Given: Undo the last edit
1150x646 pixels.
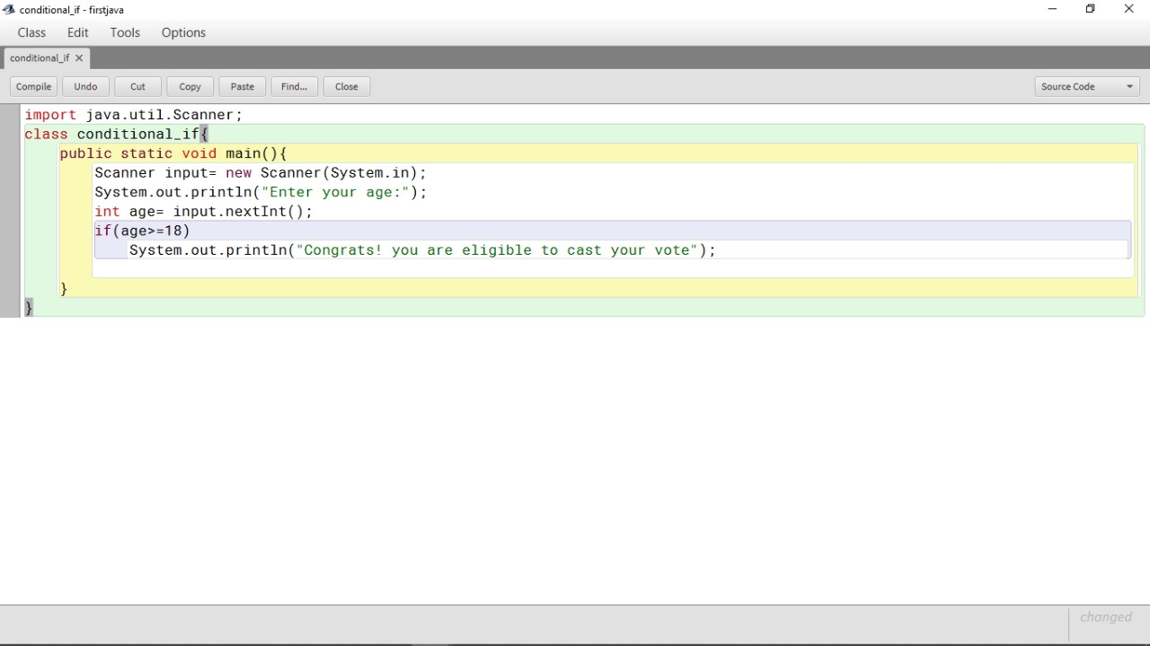Looking at the screenshot, I should pyautogui.click(x=85, y=86).
